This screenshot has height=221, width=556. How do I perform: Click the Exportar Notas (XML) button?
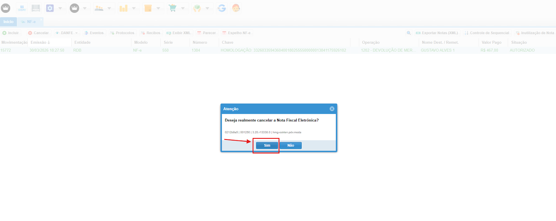[x=437, y=33]
